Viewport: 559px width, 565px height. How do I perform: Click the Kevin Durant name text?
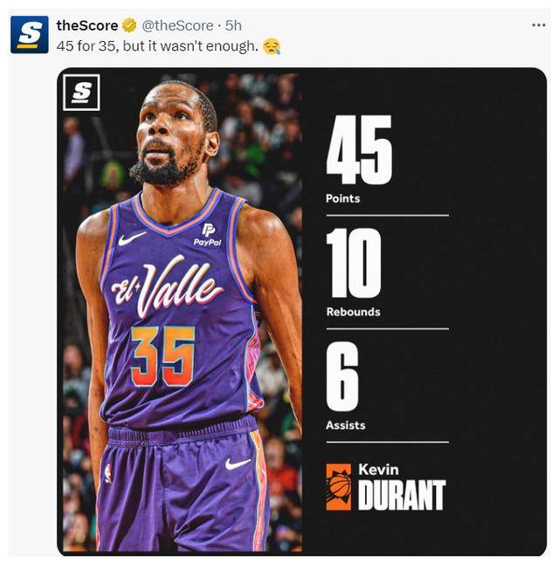pos(402,486)
